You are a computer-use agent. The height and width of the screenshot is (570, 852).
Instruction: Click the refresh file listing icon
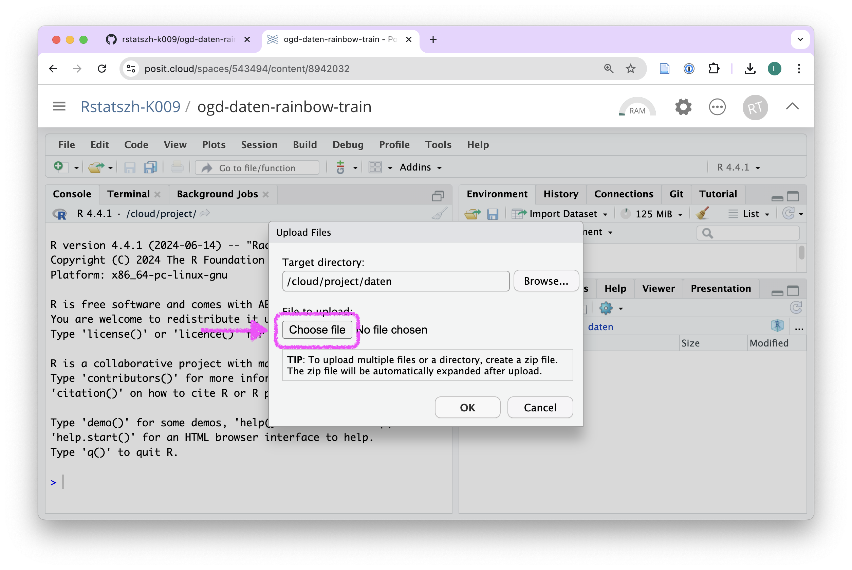(x=796, y=308)
